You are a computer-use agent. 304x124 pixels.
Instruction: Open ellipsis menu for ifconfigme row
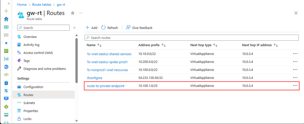(295, 77)
